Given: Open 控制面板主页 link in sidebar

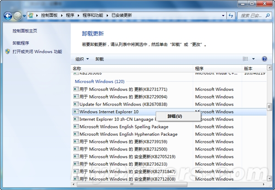Looking at the screenshot, I should [x=25, y=31].
